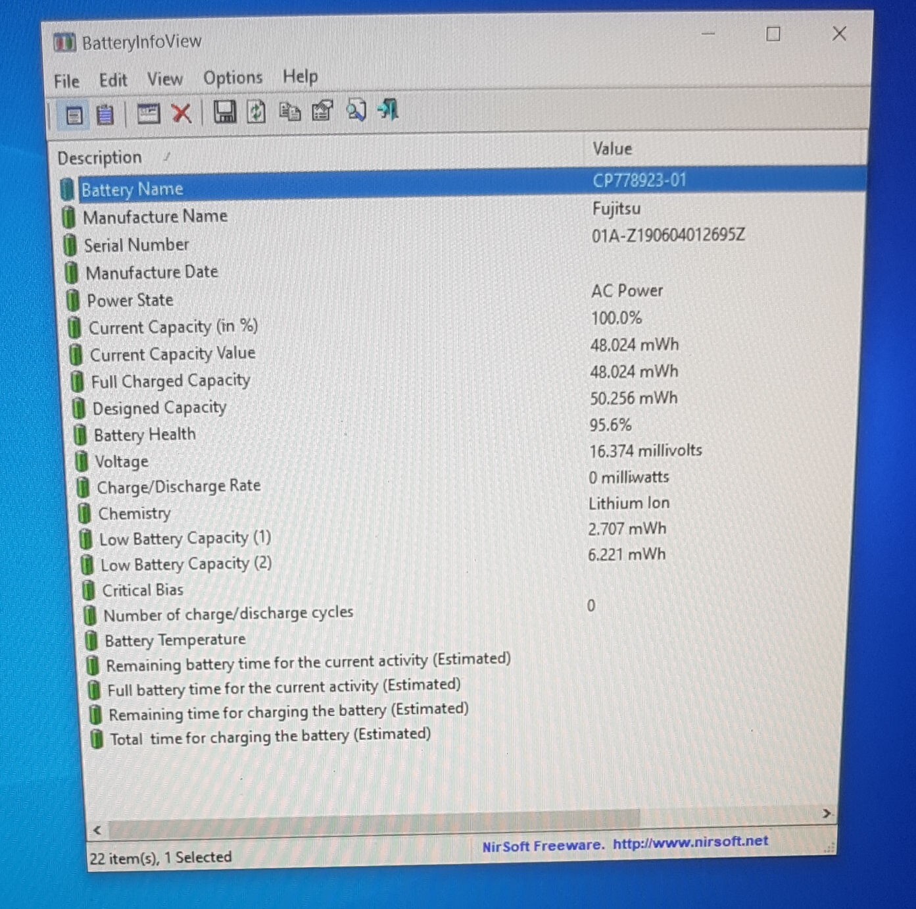916x909 pixels.
Task: Open the nirsoft.net link in status bar
Action: pos(690,842)
